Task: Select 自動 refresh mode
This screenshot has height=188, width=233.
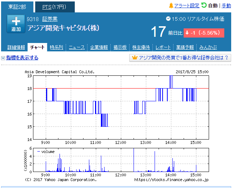Action: click(213, 6)
